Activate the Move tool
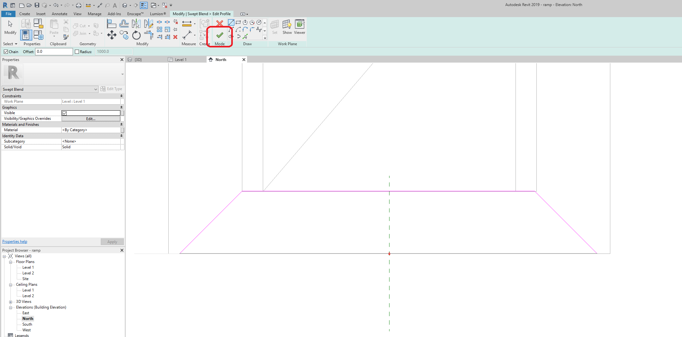 (x=112, y=35)
